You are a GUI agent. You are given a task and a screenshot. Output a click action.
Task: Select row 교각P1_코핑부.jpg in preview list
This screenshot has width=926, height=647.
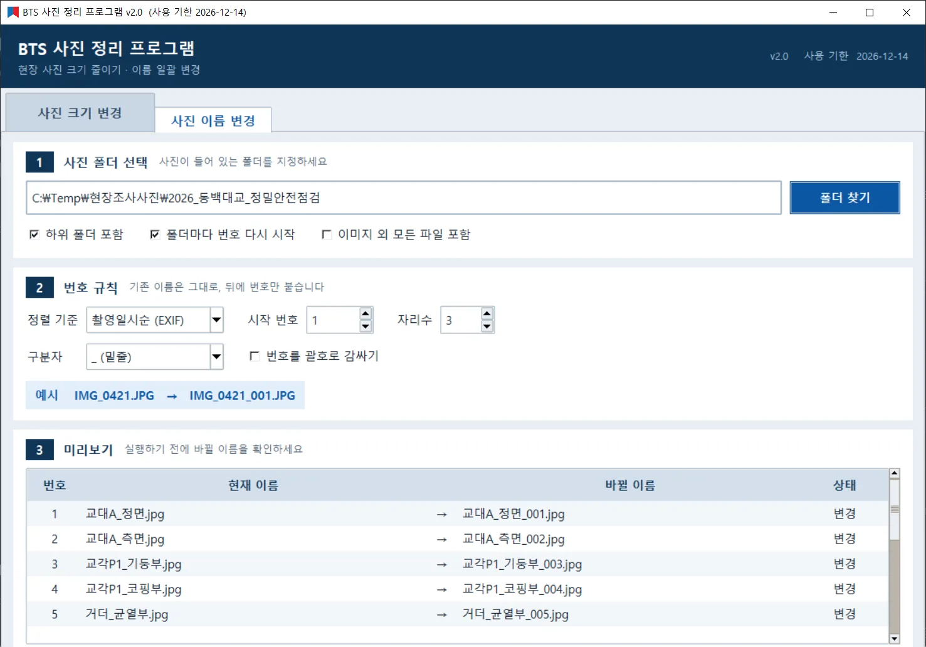click(x=458, y=589)
